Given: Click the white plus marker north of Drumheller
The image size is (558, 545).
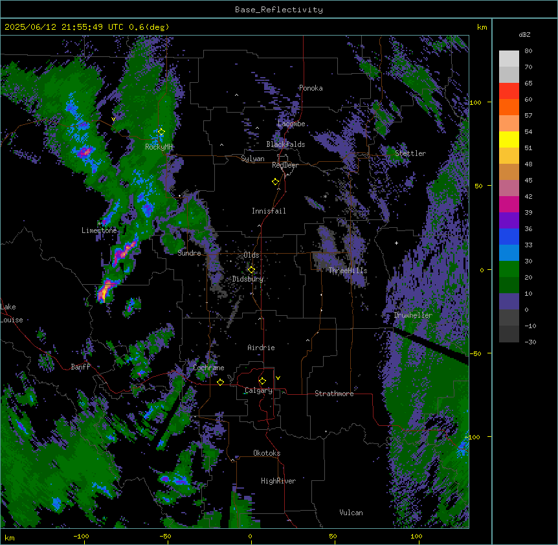Looking at the screenshot, I should tap(396, 243).
